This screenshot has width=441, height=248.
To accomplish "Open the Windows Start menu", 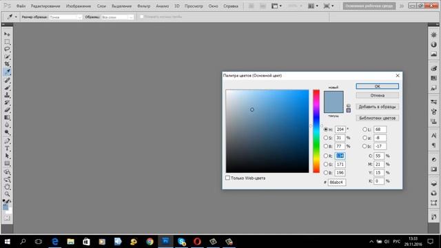I will click(8, 241).
